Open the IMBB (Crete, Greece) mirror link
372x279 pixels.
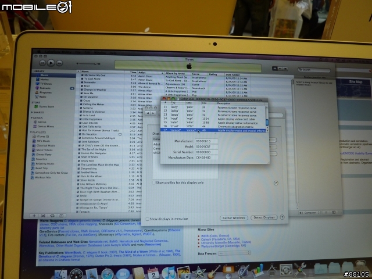click(215, 236)
